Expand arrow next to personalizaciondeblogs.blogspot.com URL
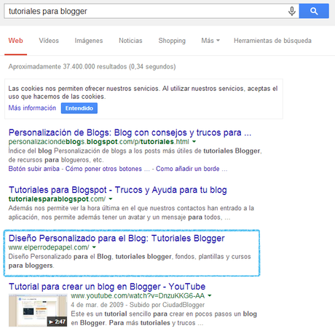The width and height of the screenshot is (335, 331). click(194, 141)
